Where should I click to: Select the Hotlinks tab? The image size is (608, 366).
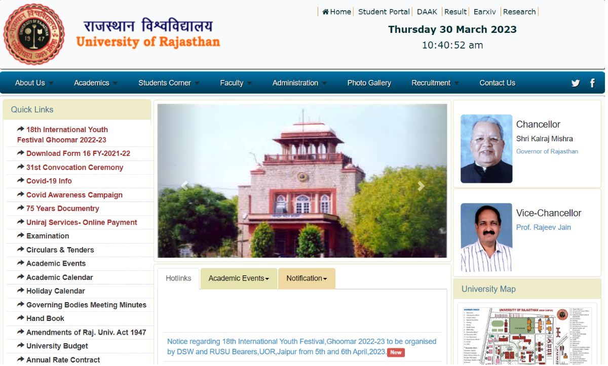(178, 278)
